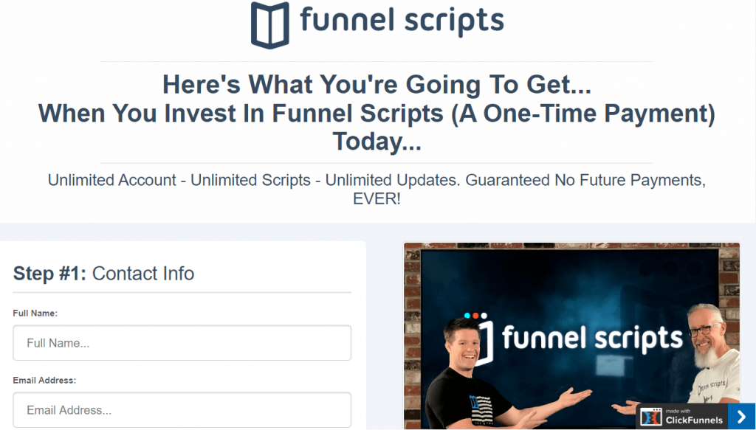Image resolution: width=756 pixels, height=430 pixels.
Task: Click the 'Today...' headline line
Action: coord(377,142)
